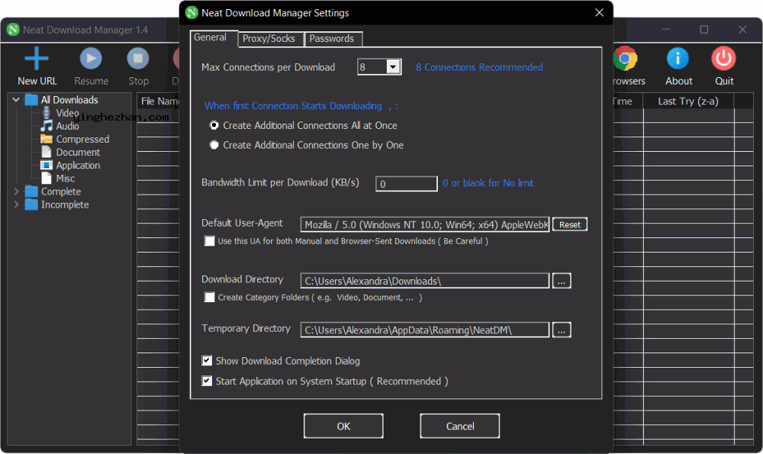The image size is (763, 454).
Task: Enable Use this UA for both downloads
Action: tap(209, 241)
